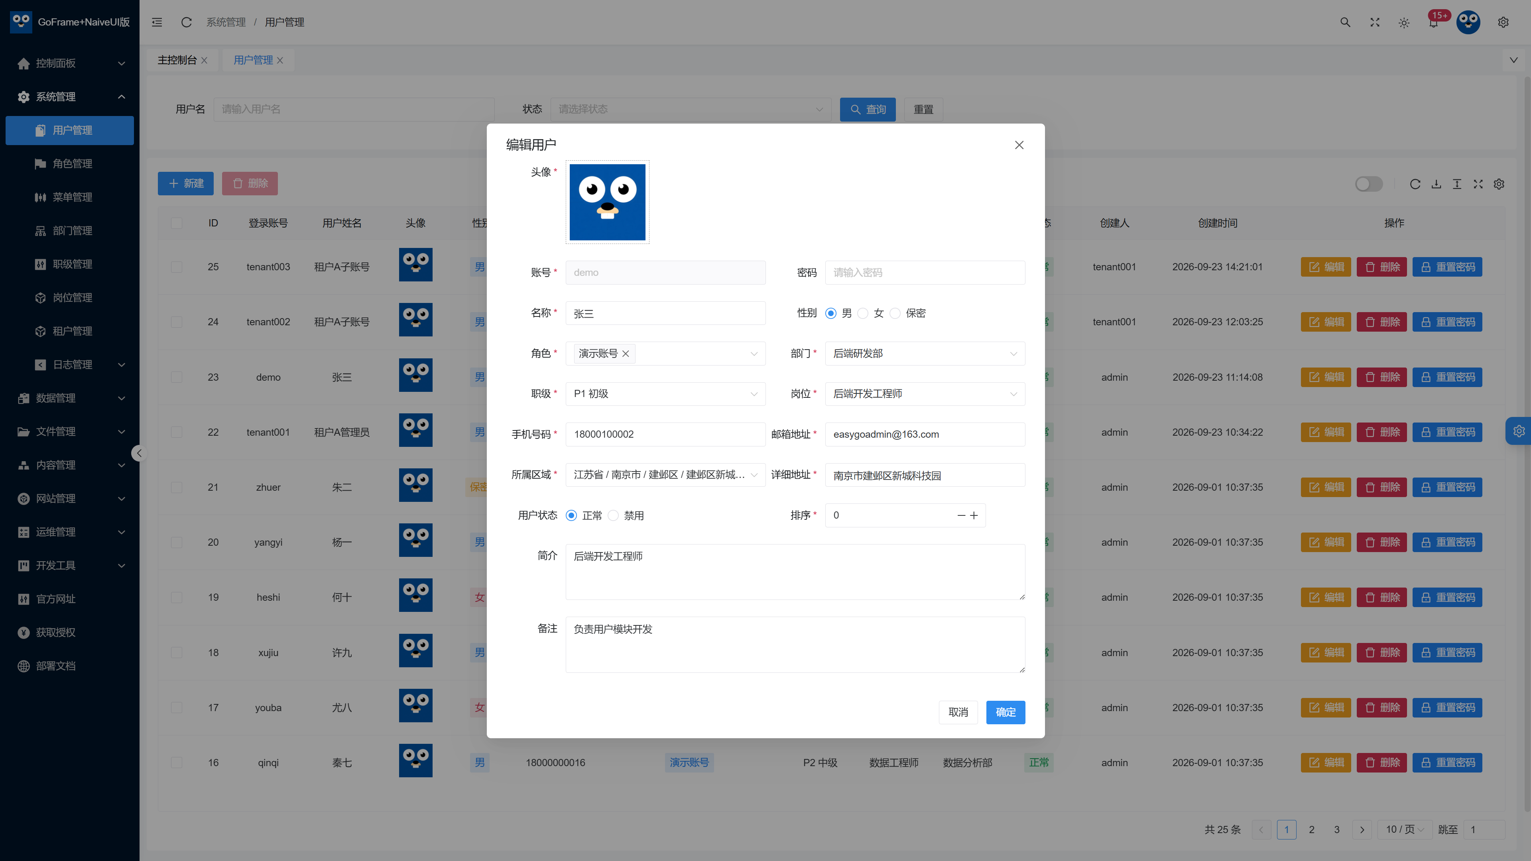Decrease 排序 value with minus button
Viewport: 1531px width, 861px height.
coord(961,515)
